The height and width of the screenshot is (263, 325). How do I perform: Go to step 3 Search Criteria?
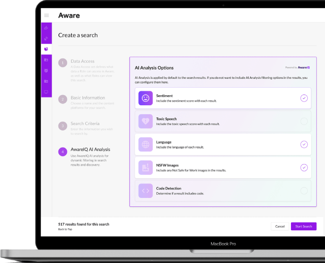click(x=85, y=123)
